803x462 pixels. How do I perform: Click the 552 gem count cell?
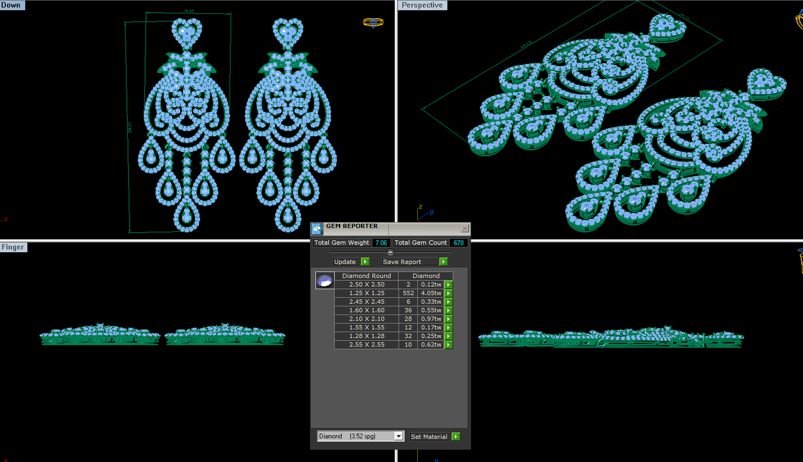(x=408, y=293)
